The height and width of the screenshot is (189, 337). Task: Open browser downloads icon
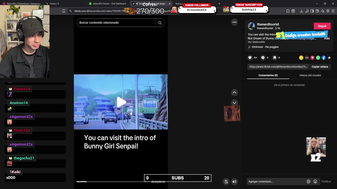pyautogui.click(x=301, y=11)
